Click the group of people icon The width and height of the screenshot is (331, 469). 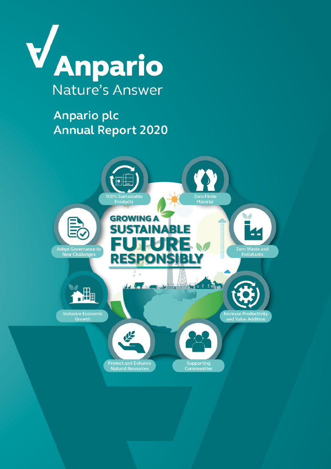tap(198, 341)
